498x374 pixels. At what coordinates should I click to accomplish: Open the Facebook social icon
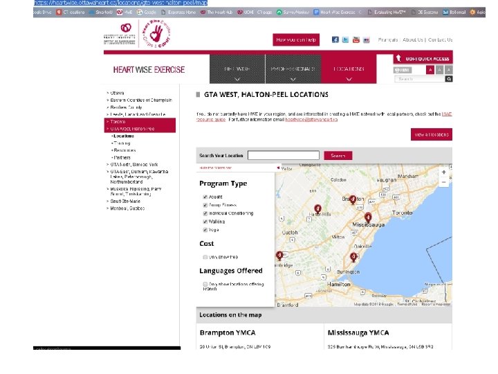tap(335, 39)
